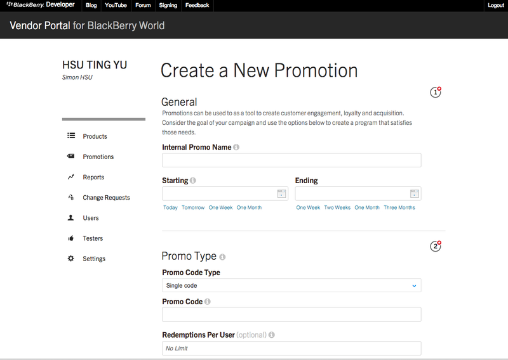Image resolution: width=508 pixels, height=360 pixels.
Task: Click the info icon beside Promo Type
Action: point(222,257)
